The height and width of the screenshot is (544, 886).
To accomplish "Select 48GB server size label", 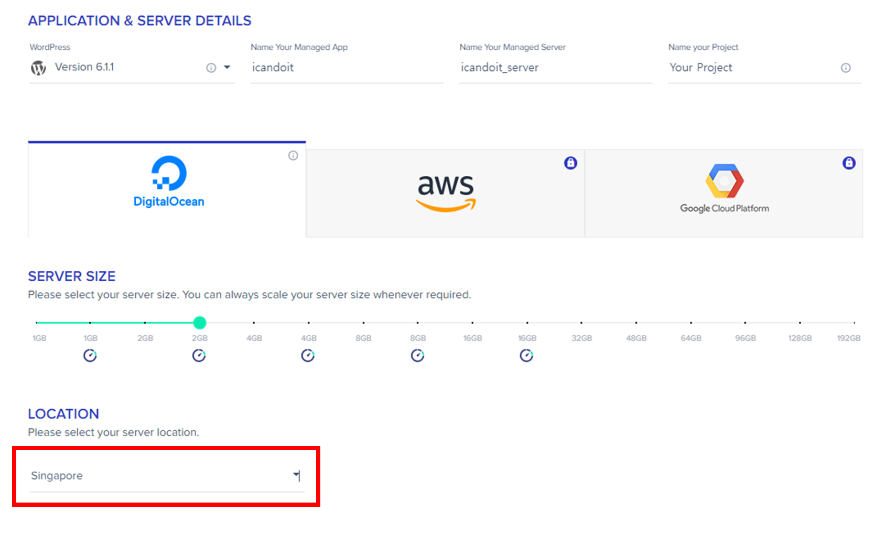I will [x=636, y=338].
